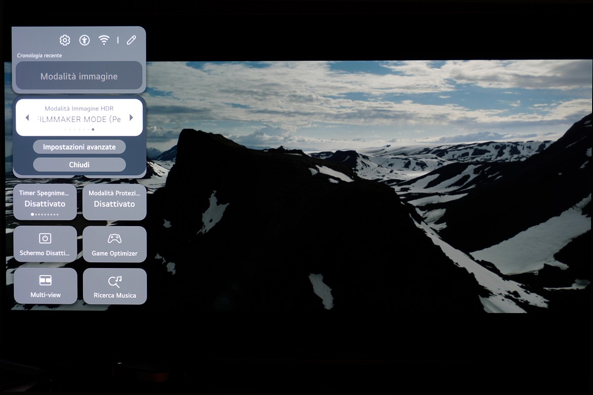Image resolution: width=593 pixels, height=395 pixels.
Task: Click the pencil edit icon
Action: (131, 40)
